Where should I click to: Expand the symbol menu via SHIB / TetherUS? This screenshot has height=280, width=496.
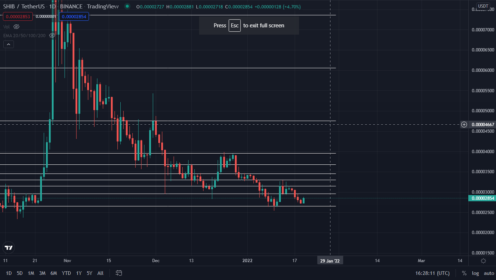tap(23, 7)
